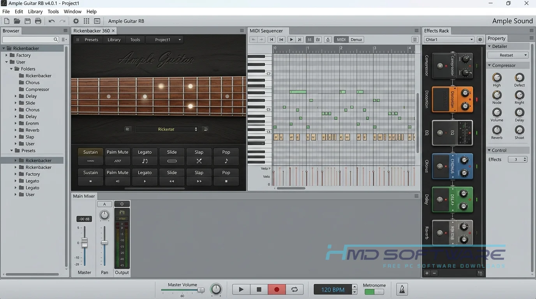Open project with the folder icon
Viewport: 536px width, 299px height.
click(17, 21)
